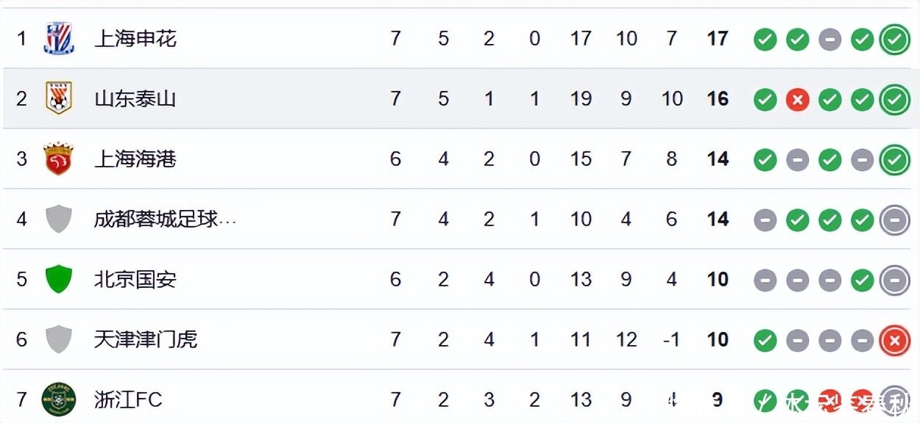Click the grey draw icon in 上海申花 row
The width and height of the screenshot is (920, 423).
pos(829,39)
